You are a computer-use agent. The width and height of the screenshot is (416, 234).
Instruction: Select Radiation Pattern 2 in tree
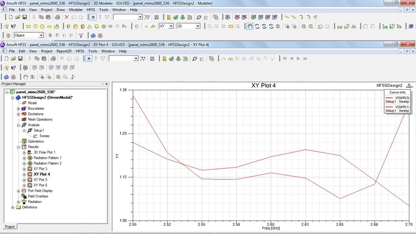point(47,163)
